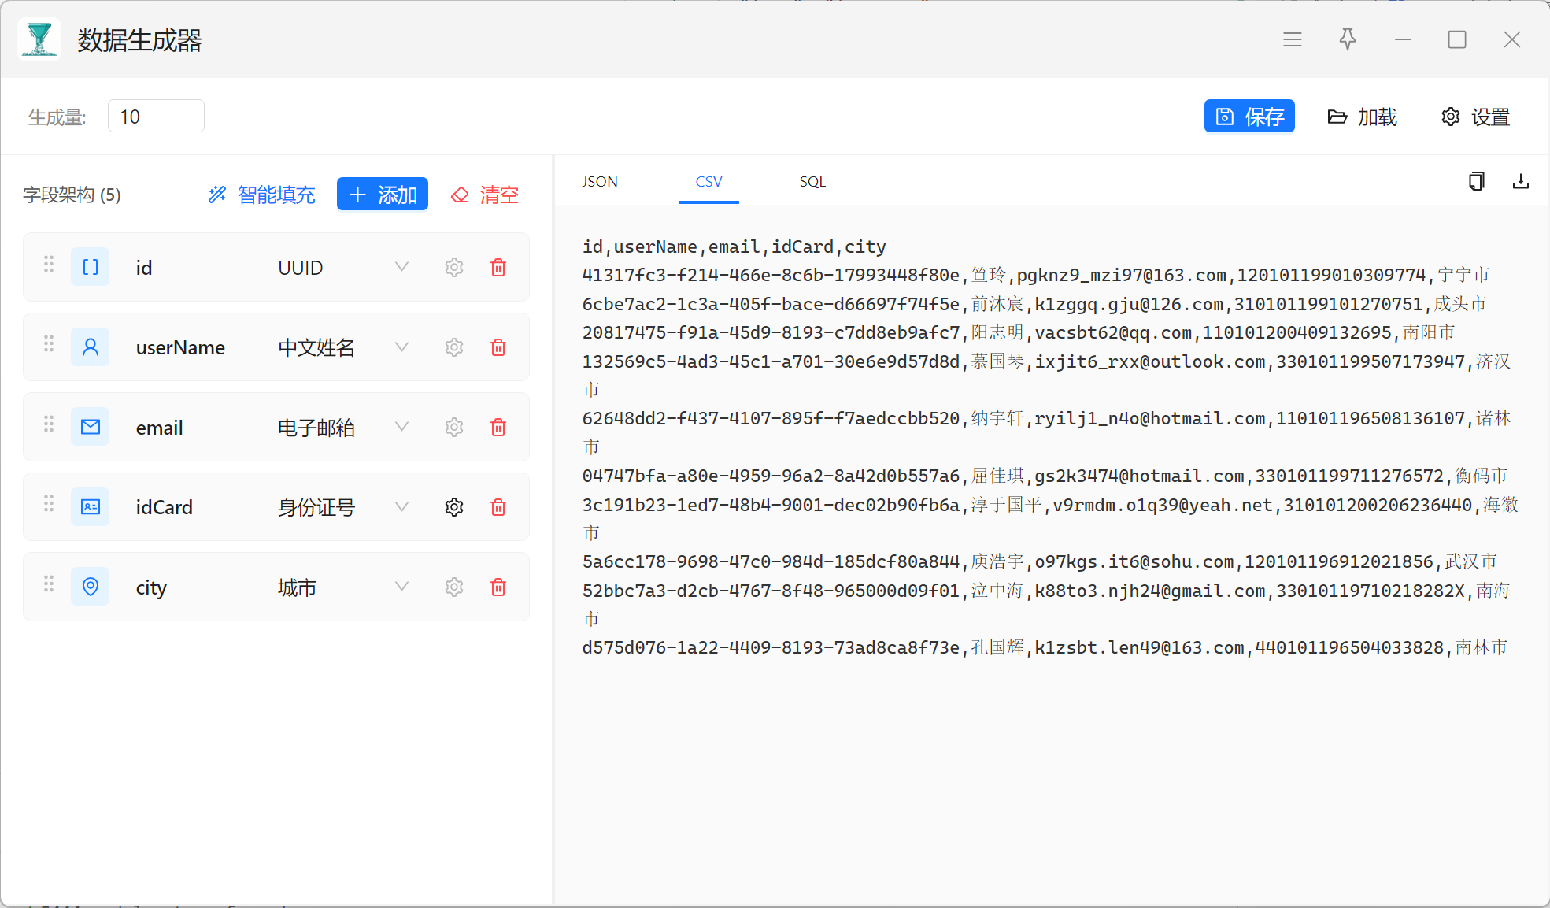The height and width of the screenshot is (908, 1550).
Task: Delete the id field row
Action: (x=498, y=268)
